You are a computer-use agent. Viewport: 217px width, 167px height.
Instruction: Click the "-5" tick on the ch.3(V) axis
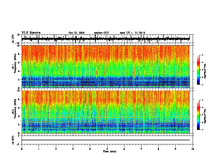(x=18, y=144)
